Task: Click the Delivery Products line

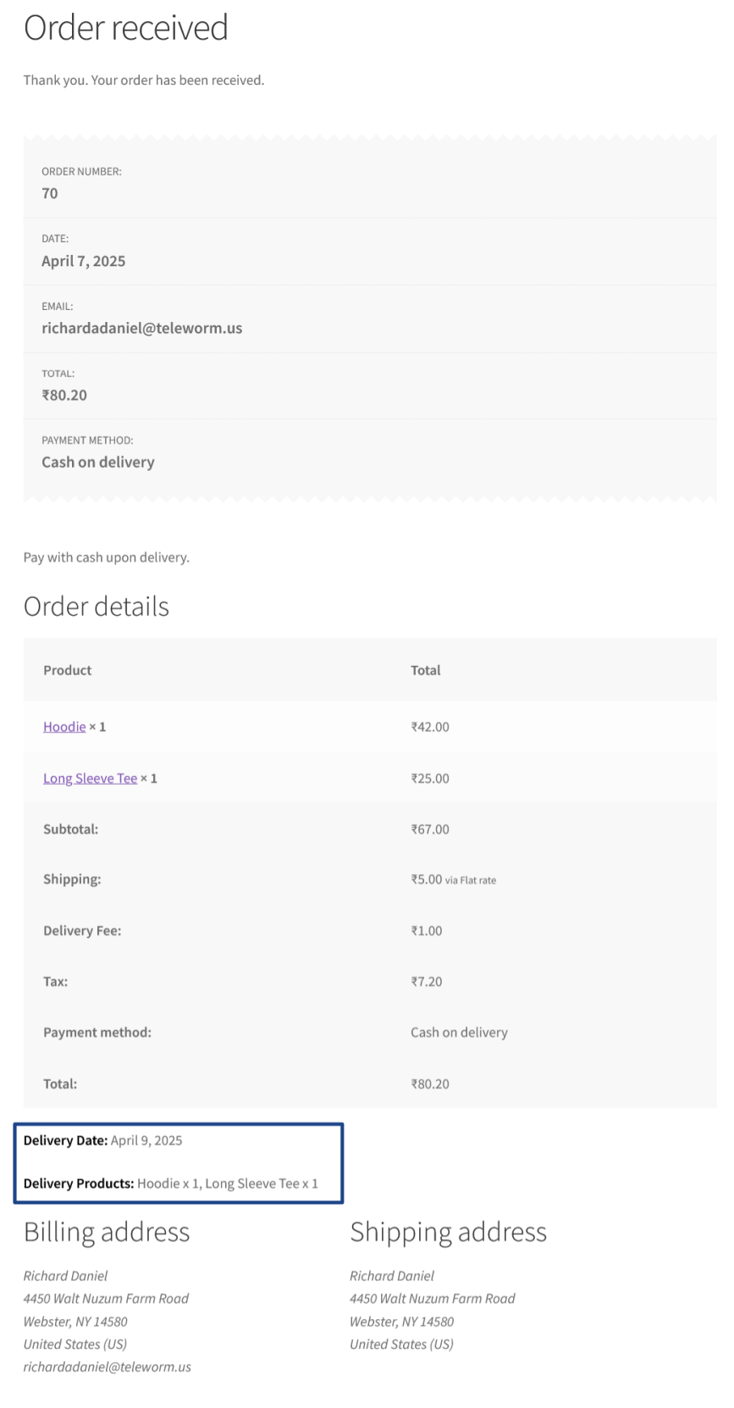Action: 171,1183
